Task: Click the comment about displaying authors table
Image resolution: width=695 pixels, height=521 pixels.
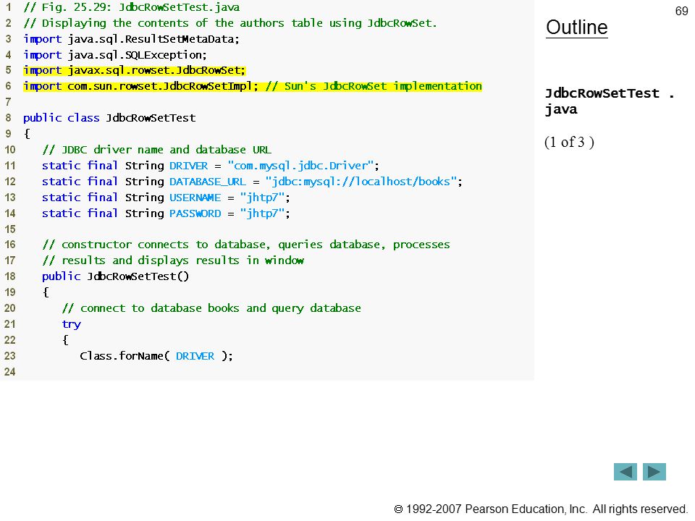Action: tap(230, 23)
